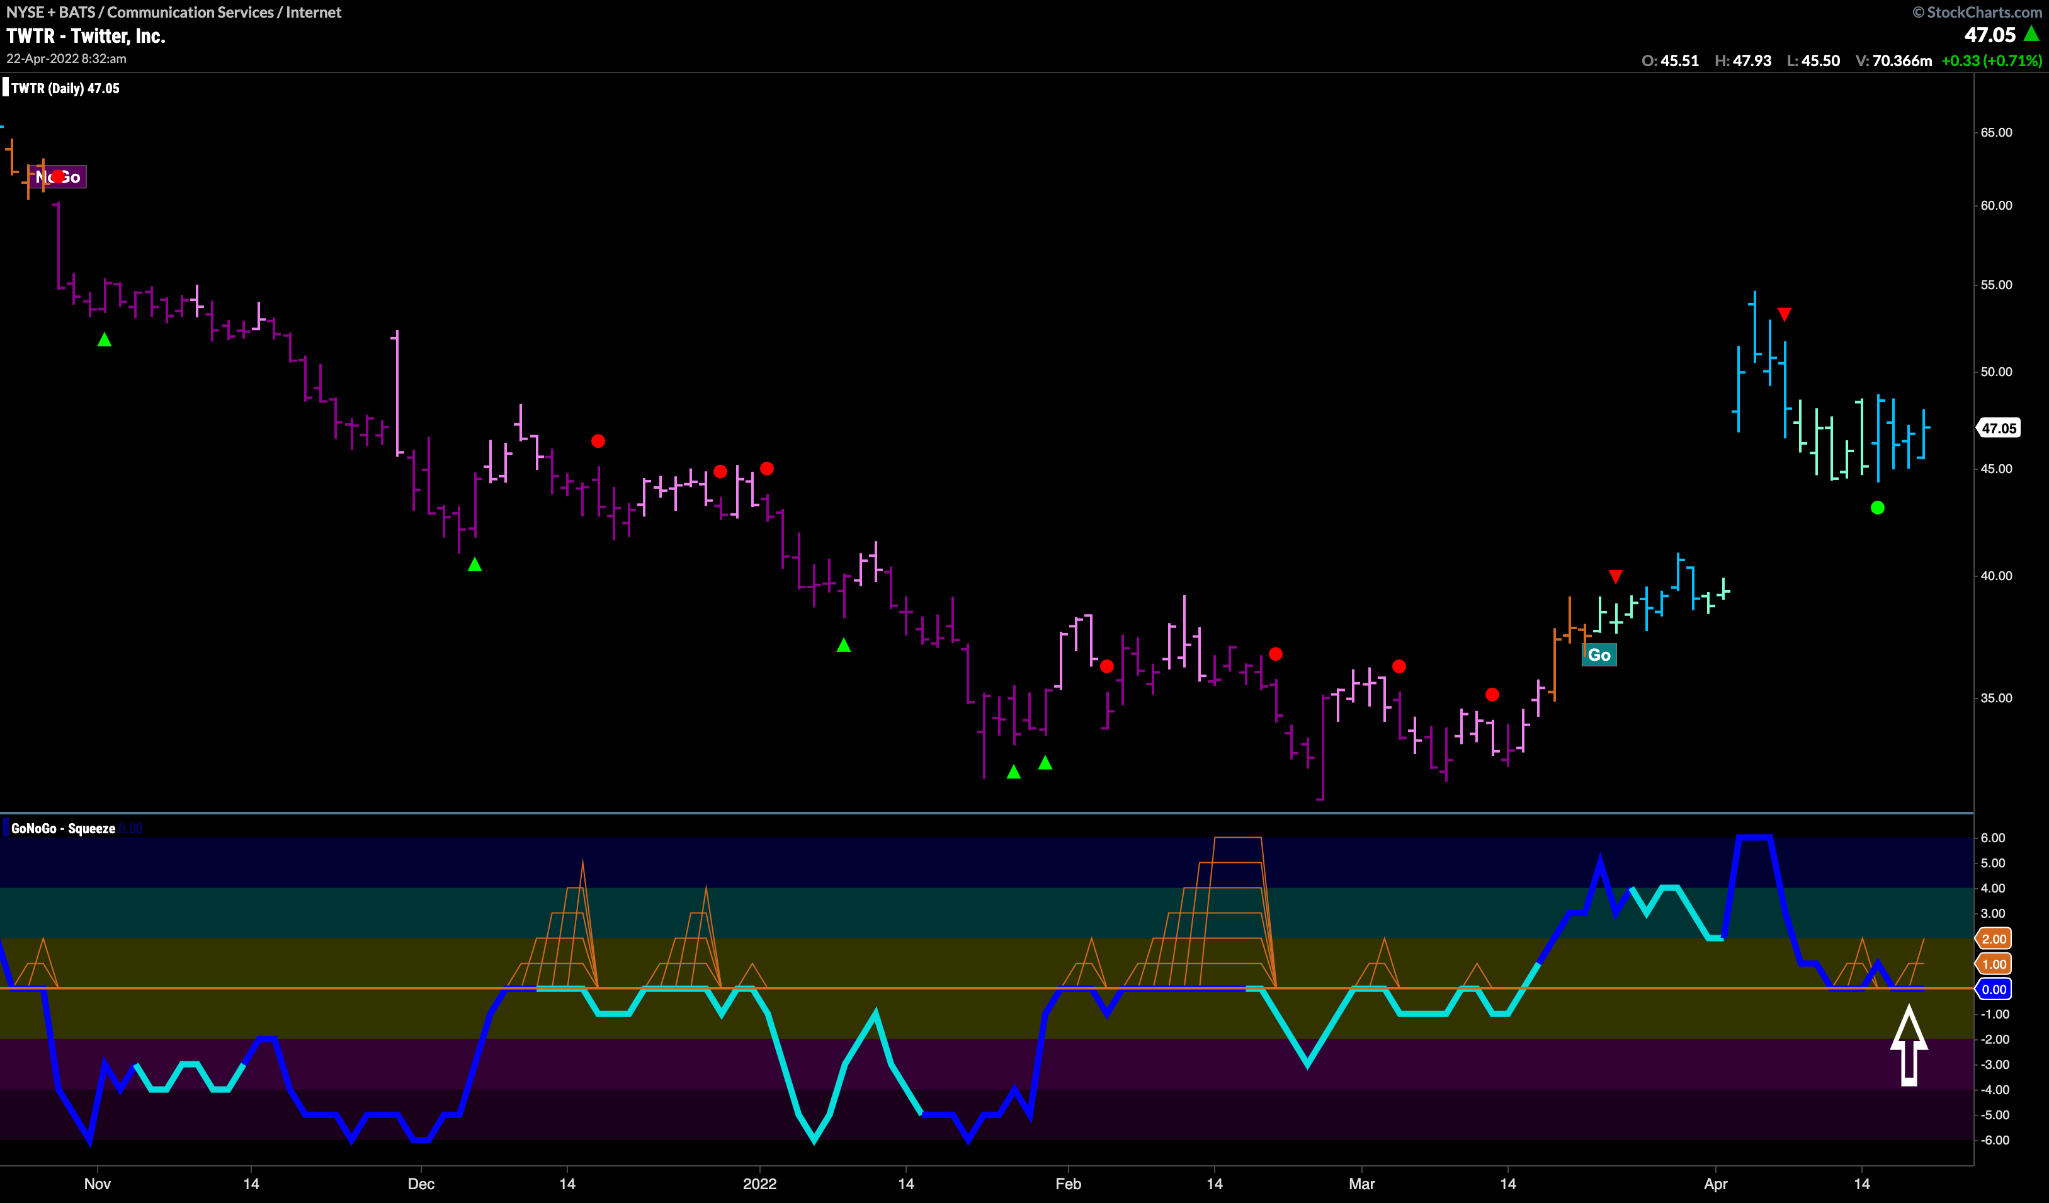2049x1203 pixels.
Task: Click the red down-triangle above late-March bars
Action: (x=1616, y=576)
